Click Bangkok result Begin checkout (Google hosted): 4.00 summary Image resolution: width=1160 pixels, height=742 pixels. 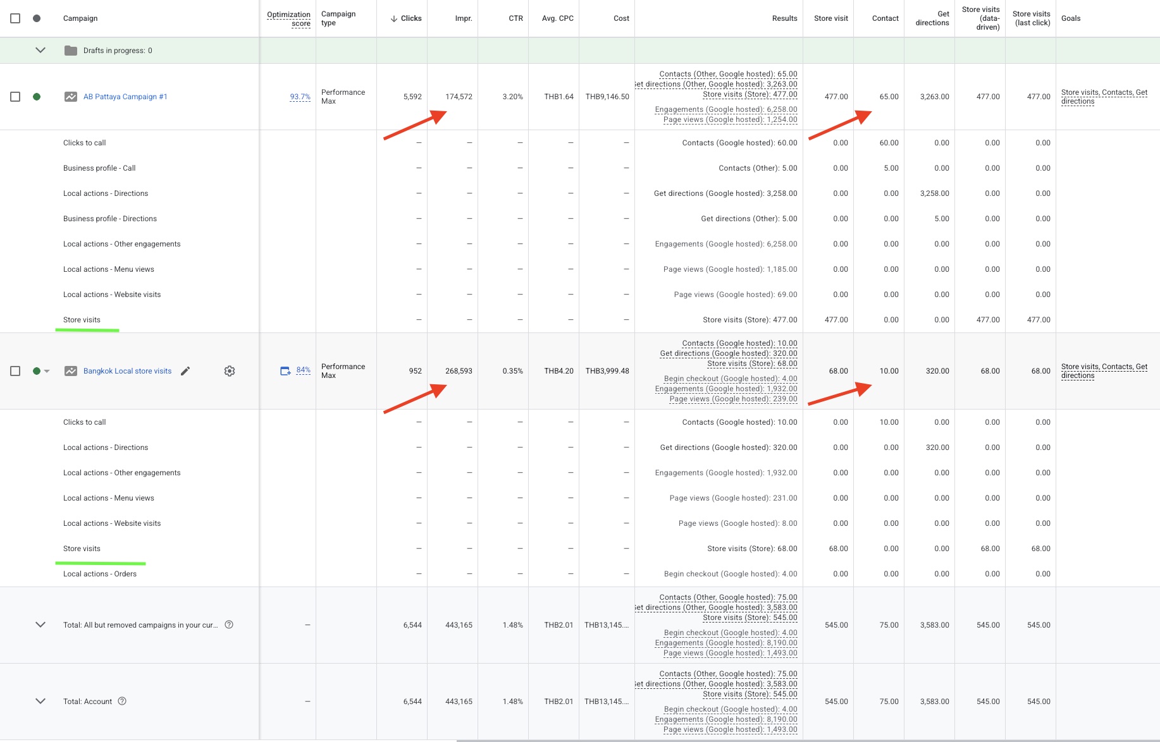(731, 379)
